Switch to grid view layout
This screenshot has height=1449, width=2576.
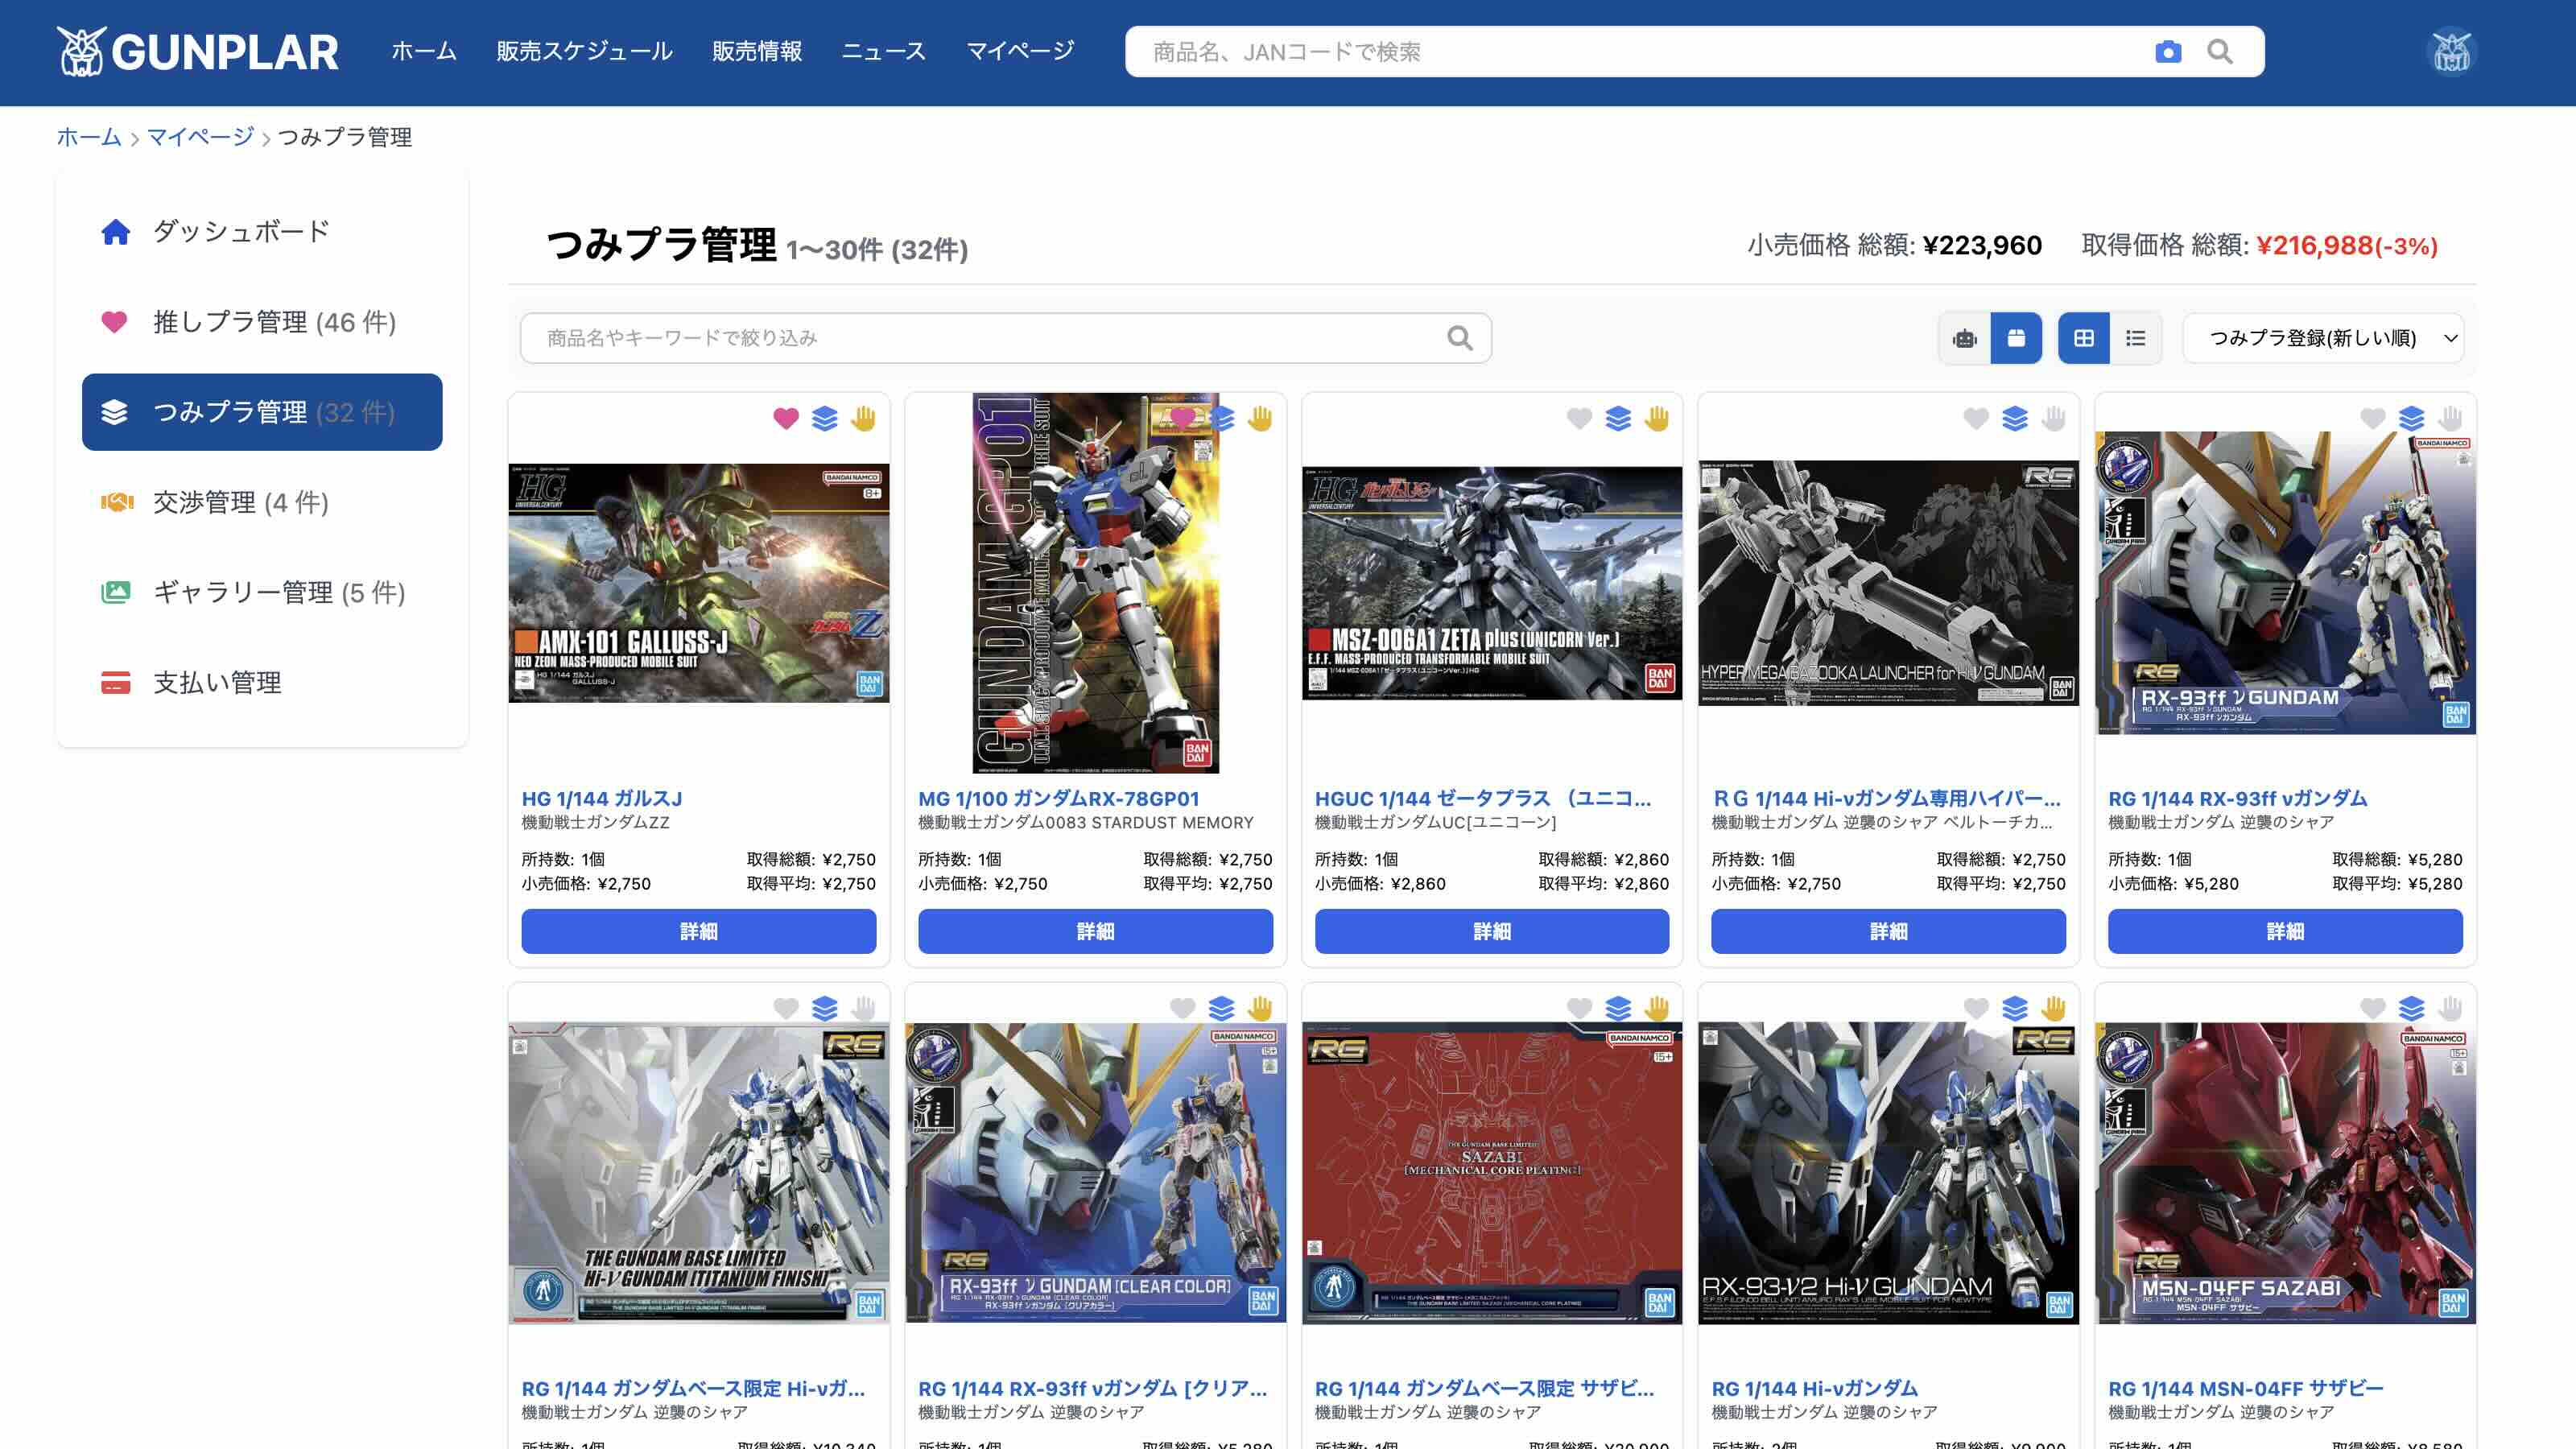(2084, 338)
